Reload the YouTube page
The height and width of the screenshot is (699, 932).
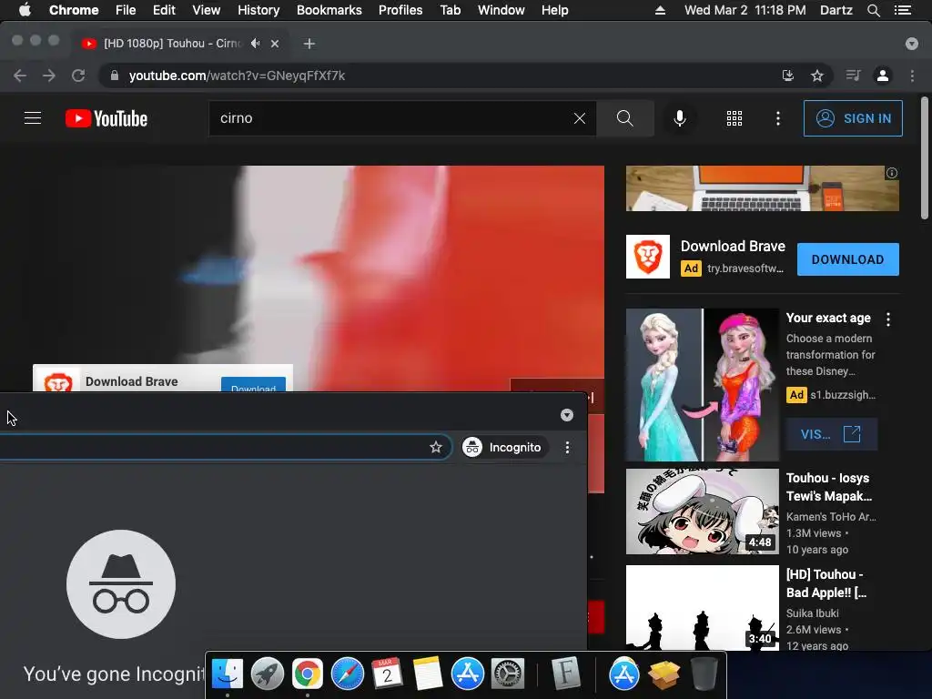coord(78,76)
